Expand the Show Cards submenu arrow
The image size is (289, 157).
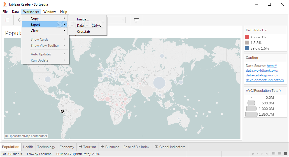pyautogui.click(x=64, y=39)
